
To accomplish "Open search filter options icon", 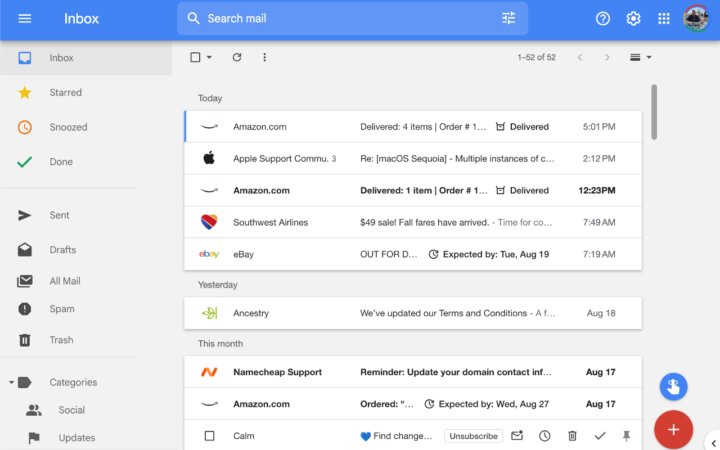I will click(x=508, y=19).
